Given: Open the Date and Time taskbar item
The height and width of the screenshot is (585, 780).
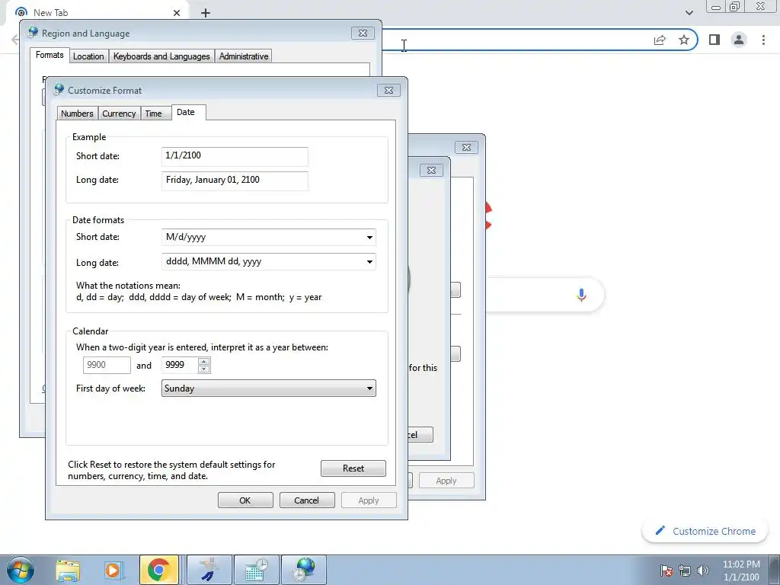Looking at the screenshot, I should tap(256, 570).
